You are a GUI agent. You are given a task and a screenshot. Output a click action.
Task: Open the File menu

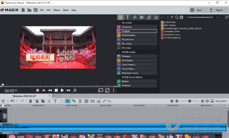pyautogui.click(x=42, y=10)
